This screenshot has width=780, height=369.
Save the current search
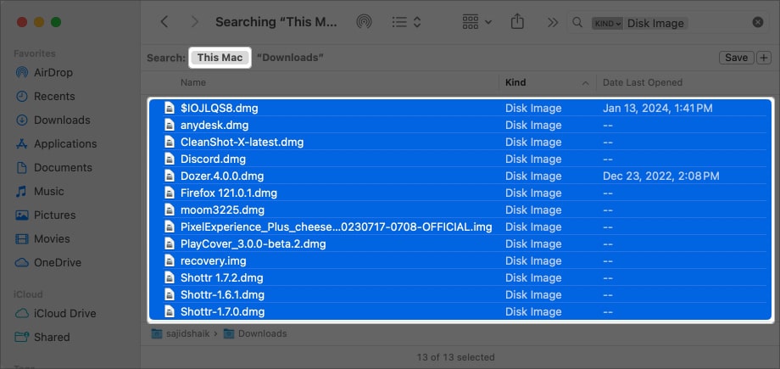(736, 58)
